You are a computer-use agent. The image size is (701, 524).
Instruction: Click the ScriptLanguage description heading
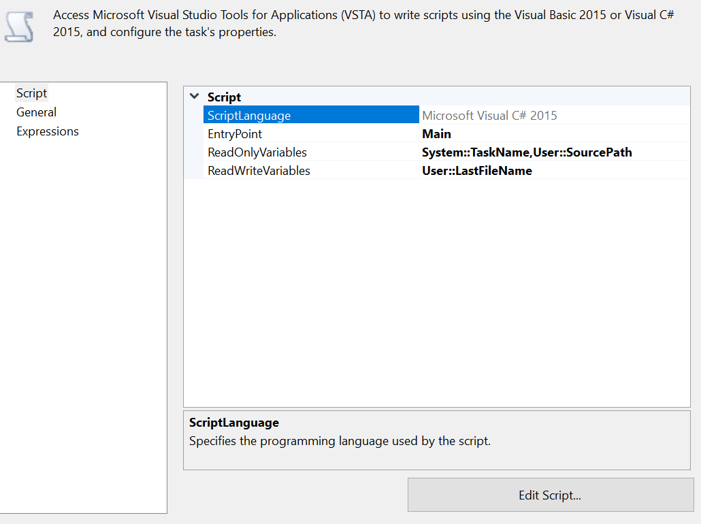(x=234, y=423)
